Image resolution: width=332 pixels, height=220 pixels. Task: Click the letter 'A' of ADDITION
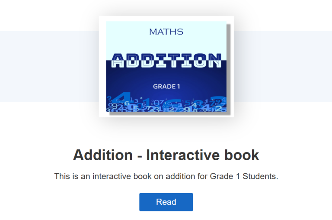[x=118, y=61]
